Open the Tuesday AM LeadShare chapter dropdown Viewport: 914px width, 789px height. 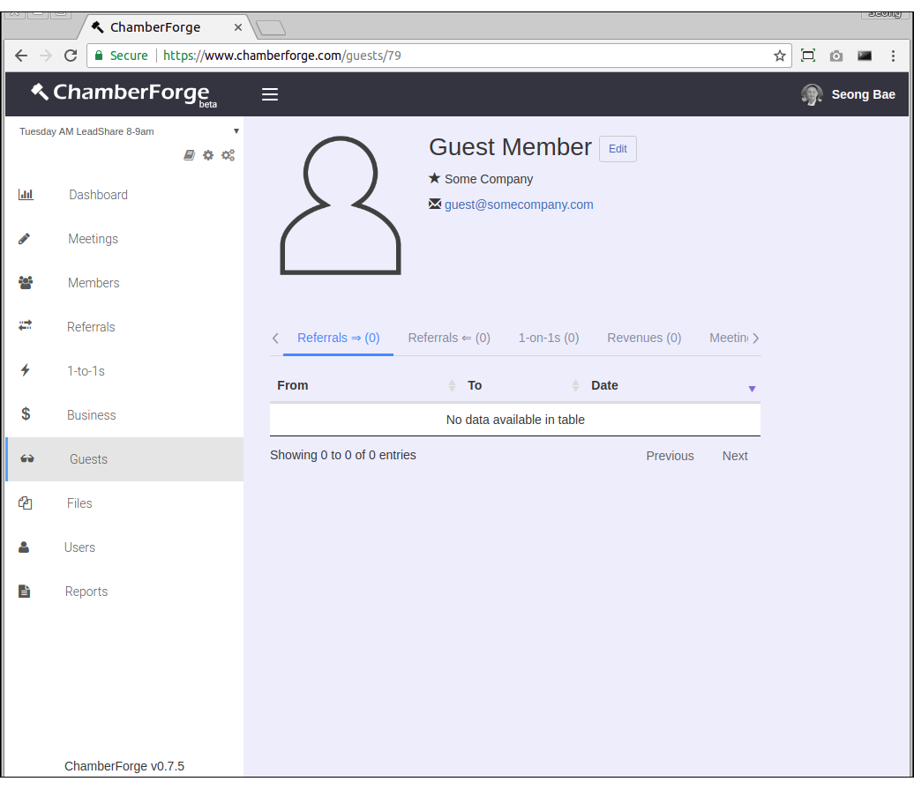tap(129, 131)
